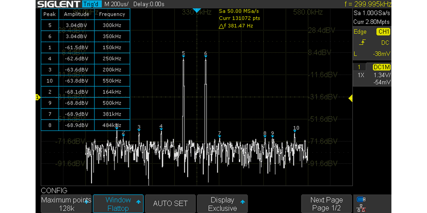Screen dimensions: 427x213
Task: Click the SIGLENT logo
Action: (58, 5)
